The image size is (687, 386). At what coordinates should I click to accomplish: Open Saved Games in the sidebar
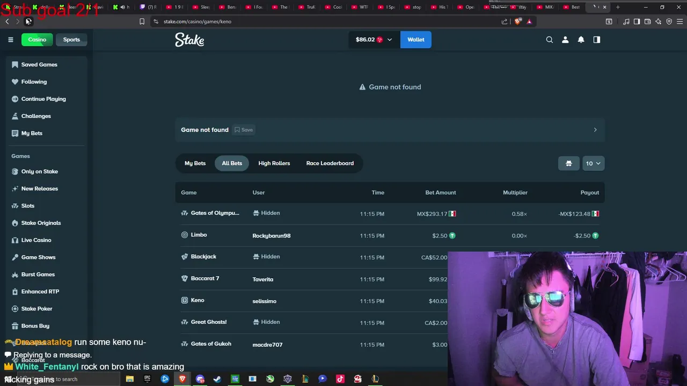pos(39,64)
